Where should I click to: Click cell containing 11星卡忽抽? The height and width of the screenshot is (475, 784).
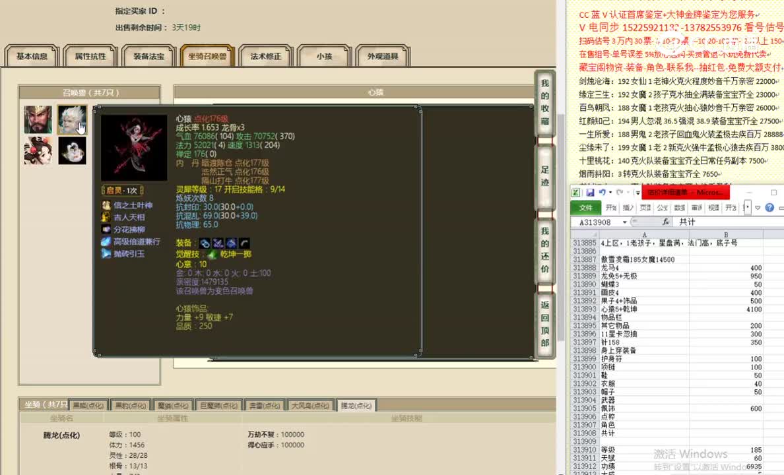pos(644,334)
